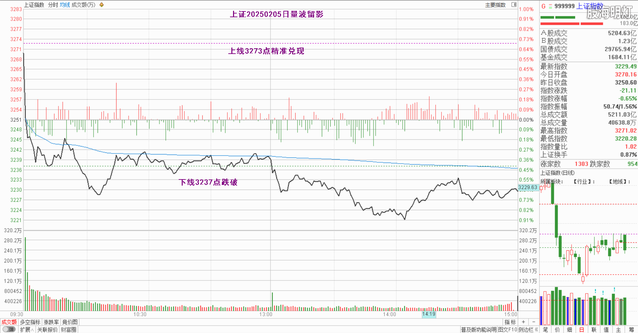Open the 财富圈 tab
The image size is (638, 333).
point(69,330)
